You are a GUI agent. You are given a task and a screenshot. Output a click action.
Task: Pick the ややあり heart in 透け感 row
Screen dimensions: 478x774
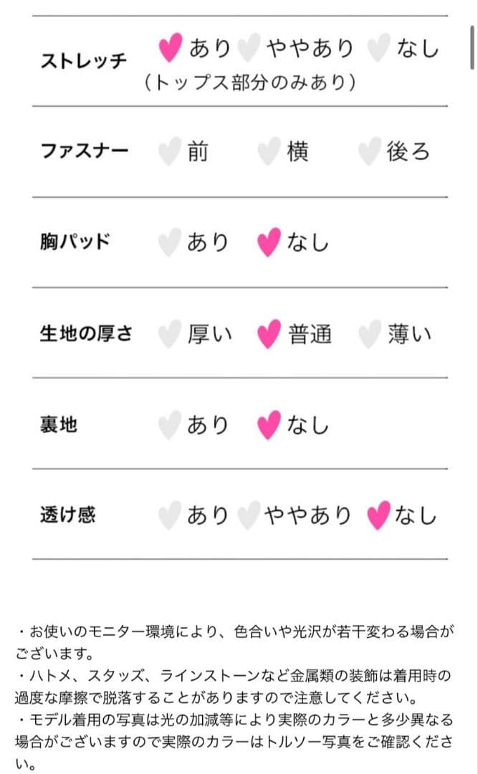[x=248, y=515]
